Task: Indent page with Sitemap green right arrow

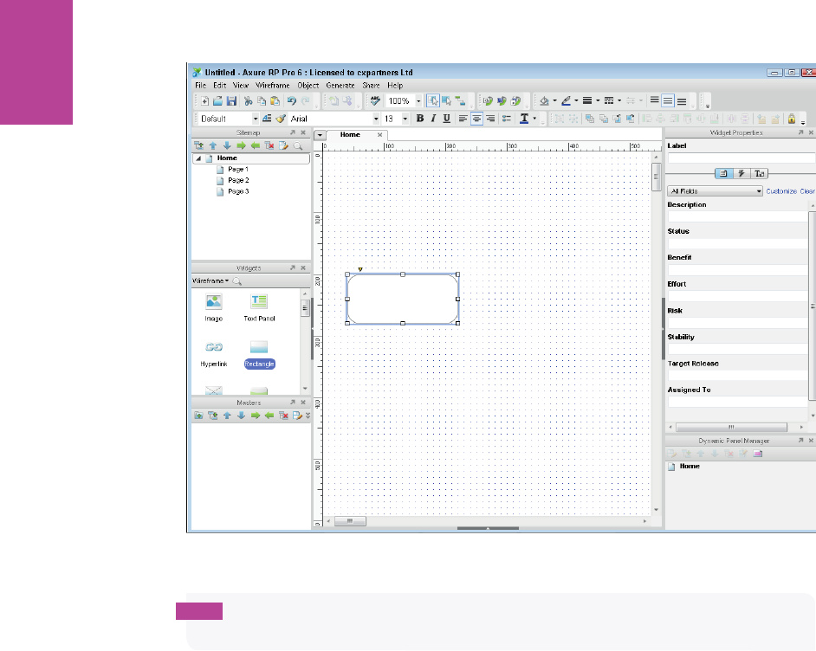Action: click(241, 145)
